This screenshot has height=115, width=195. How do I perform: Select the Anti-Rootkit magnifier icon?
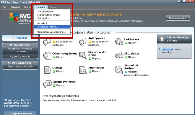click(x=83, y=70)
